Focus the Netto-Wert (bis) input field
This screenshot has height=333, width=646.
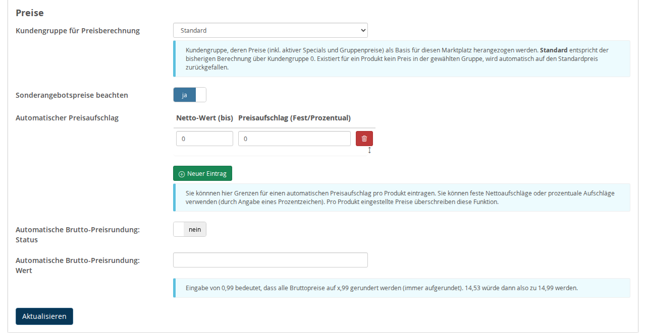pyautogui.click(x=204, y=139)
